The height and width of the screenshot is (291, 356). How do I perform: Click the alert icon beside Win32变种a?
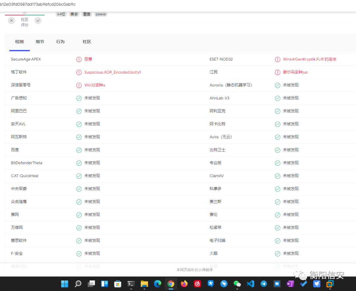pos(79,85)
